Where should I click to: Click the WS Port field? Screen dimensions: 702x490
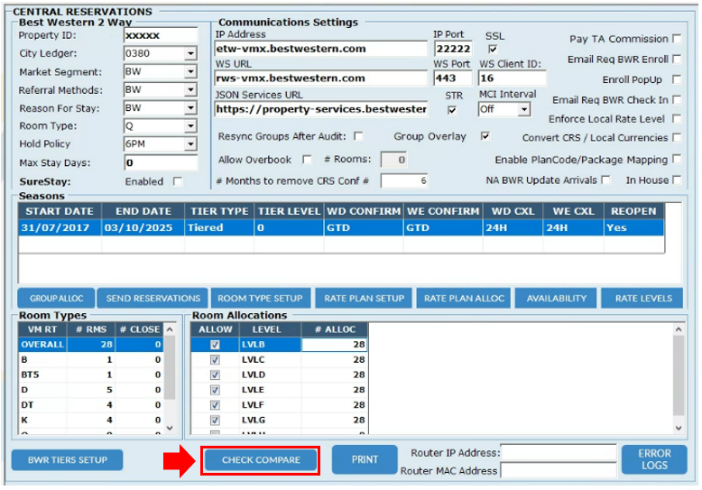click(453, 79)
